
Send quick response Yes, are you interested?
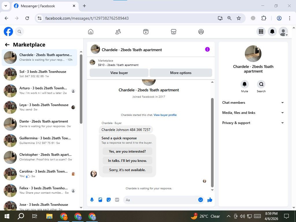(127, 151)
